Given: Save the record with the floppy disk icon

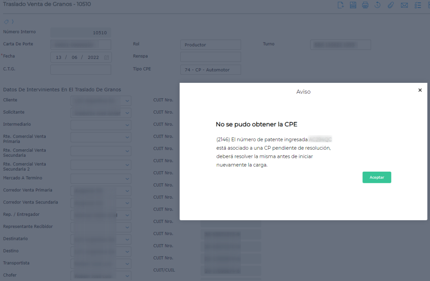Looking at the screenshot, I should pos(353,5).
